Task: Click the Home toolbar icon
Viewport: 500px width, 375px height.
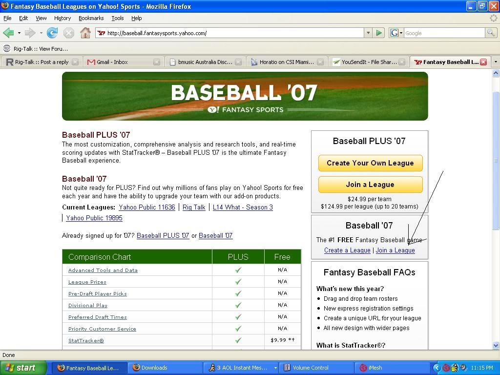Action: click(85, 33)
